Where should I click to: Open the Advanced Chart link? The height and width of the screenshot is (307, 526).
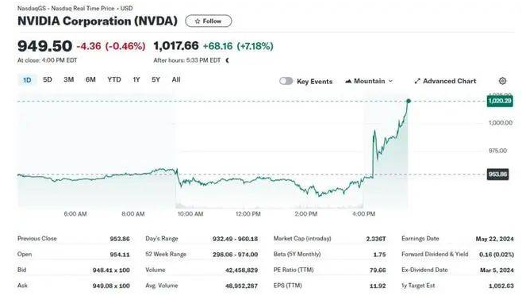point(445,81)
